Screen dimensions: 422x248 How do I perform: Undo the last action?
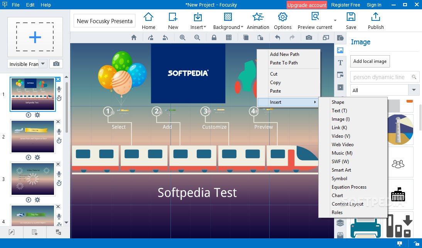click(277, 38)
